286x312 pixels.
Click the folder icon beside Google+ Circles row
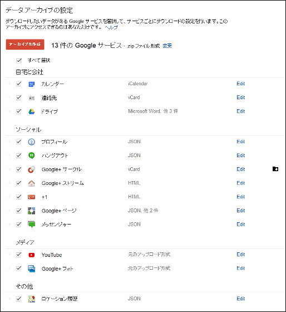275,169
